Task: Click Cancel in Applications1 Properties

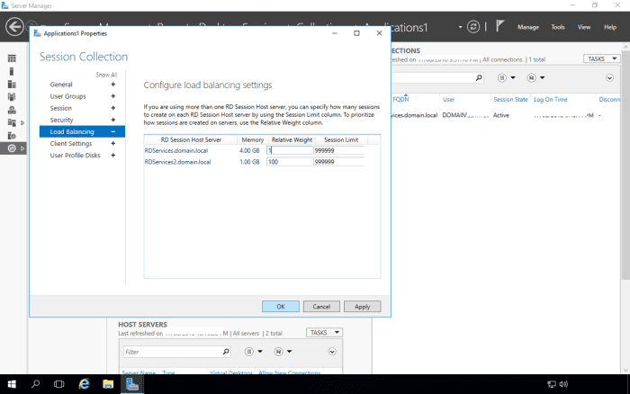Action: point(321,307)
